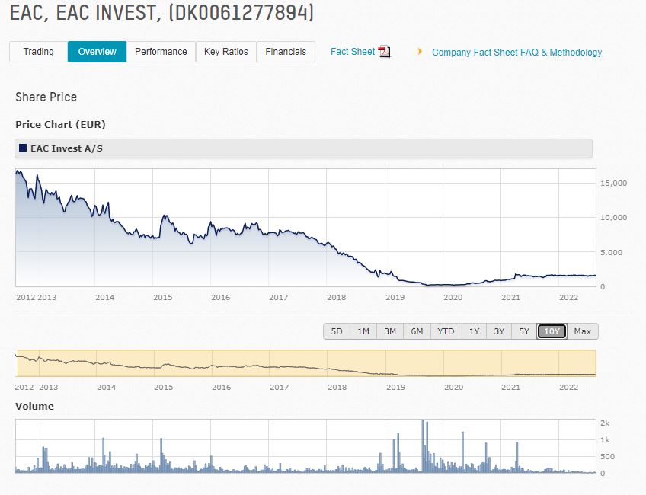646x495 pixels.
Task: Switch chart to 6M period
Action: [x=417, y=331]
